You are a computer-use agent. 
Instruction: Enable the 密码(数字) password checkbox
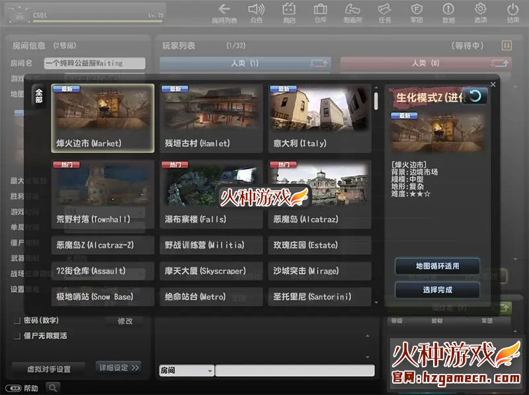[16, 320]
